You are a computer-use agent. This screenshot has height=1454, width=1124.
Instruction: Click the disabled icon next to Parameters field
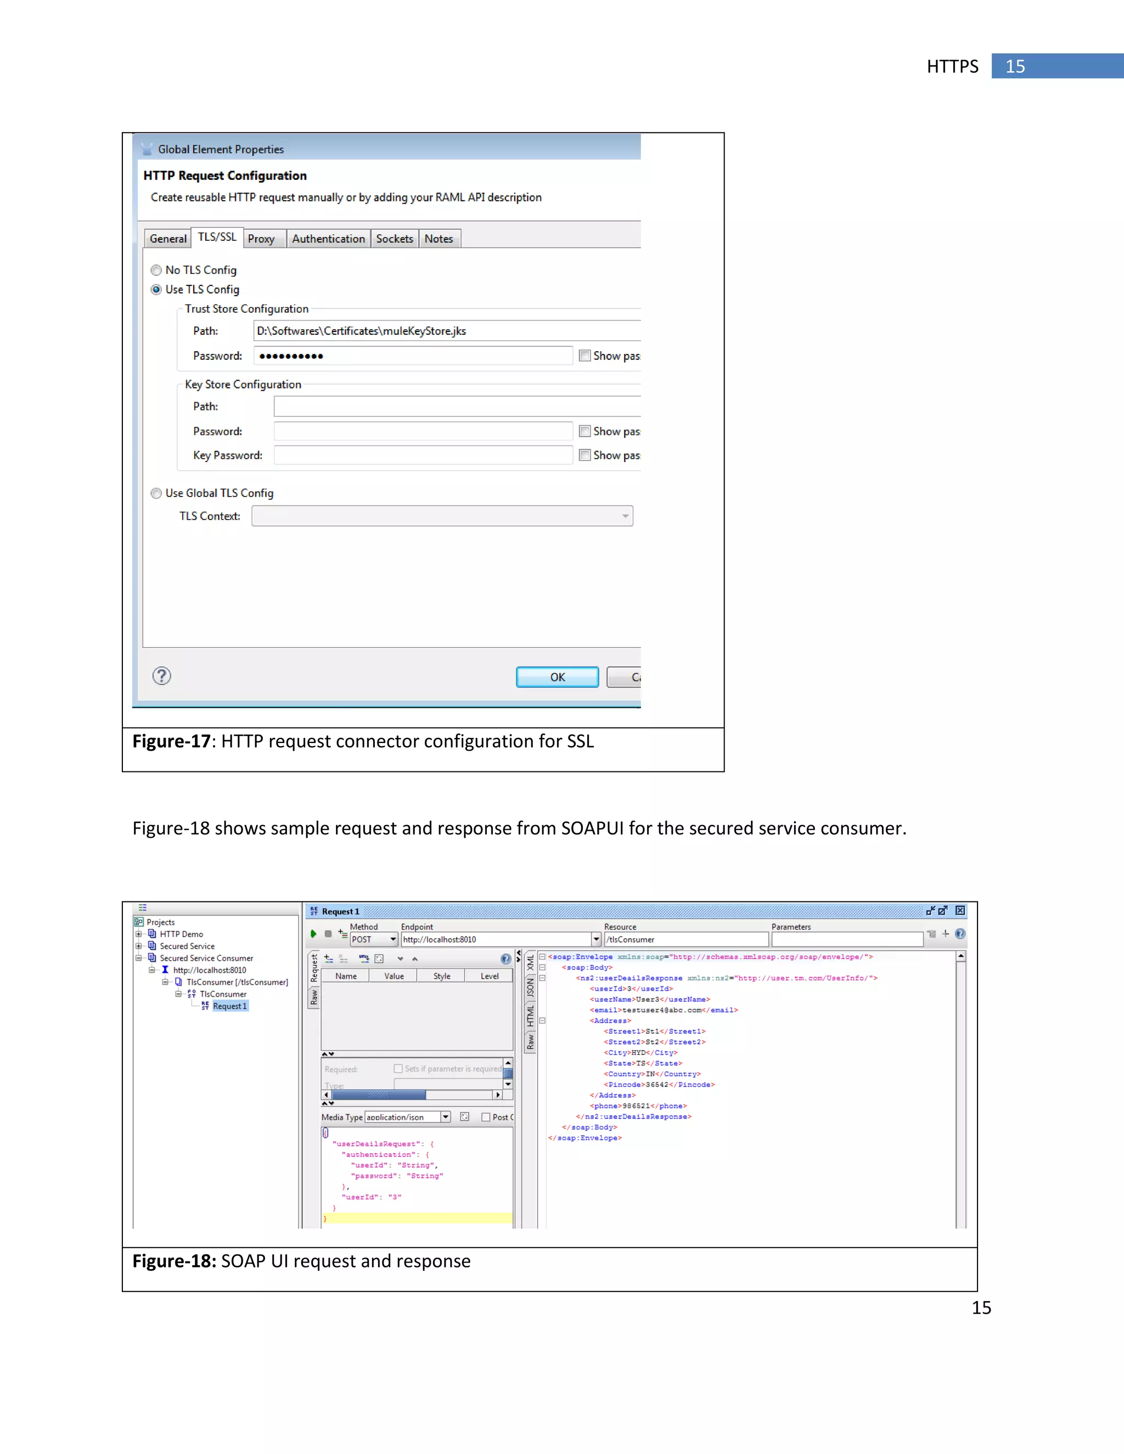pyautogui.click(x=931, y=934)
